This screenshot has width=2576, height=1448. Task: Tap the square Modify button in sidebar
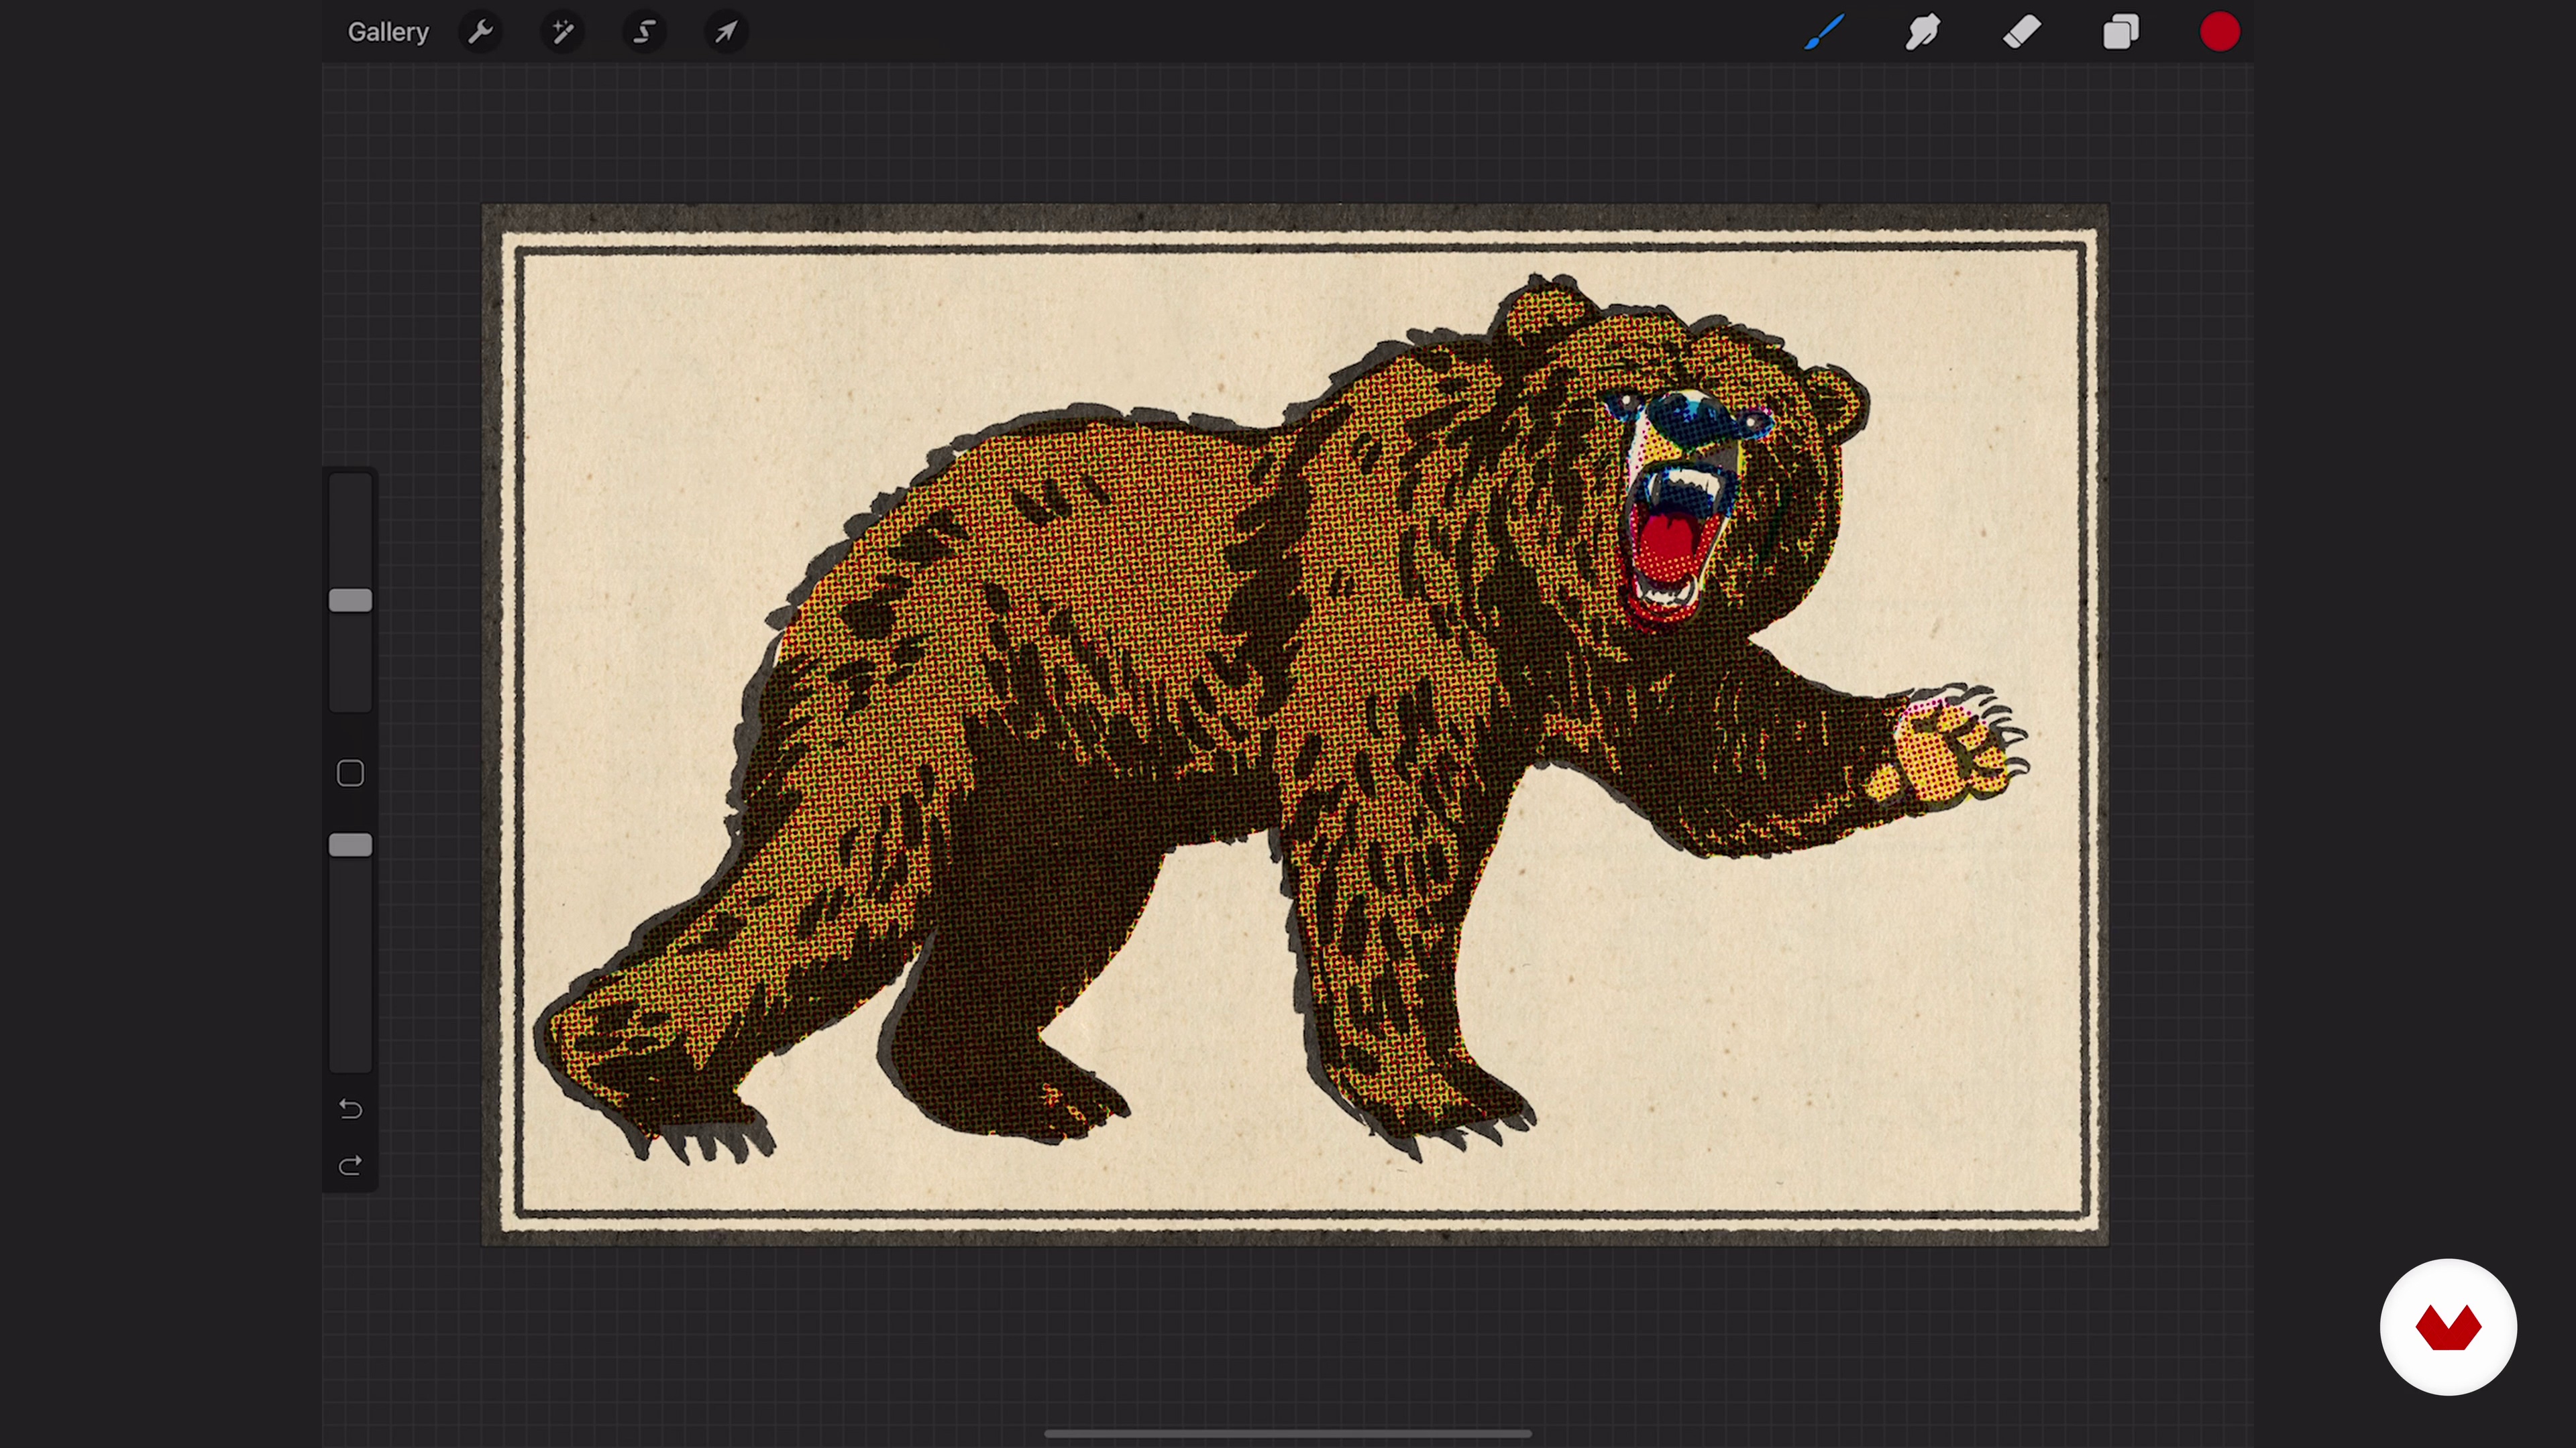pos(350,772)
